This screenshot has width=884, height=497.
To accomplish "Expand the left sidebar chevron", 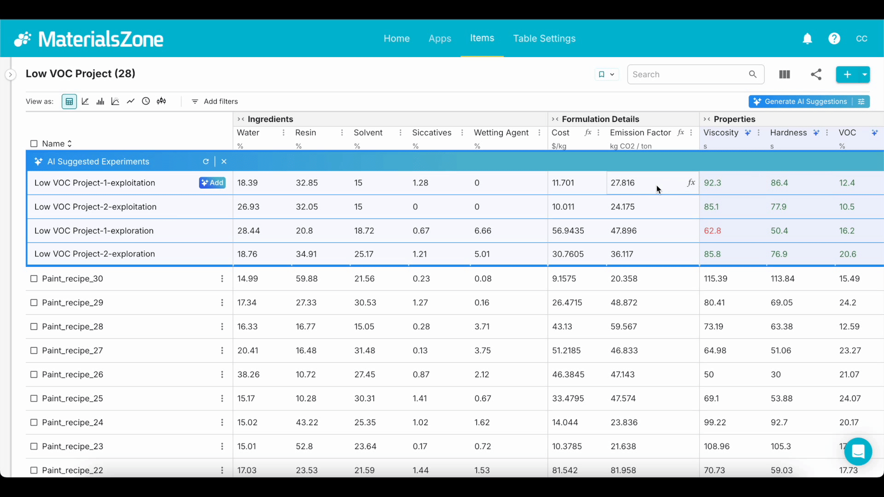I will [x=10, y=75].
